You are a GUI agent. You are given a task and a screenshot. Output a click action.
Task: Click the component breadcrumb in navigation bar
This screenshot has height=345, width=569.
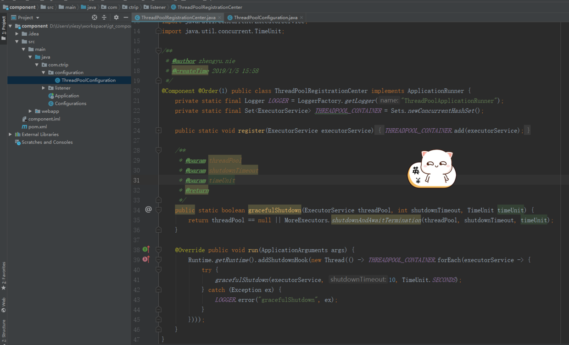coord(19,7)
